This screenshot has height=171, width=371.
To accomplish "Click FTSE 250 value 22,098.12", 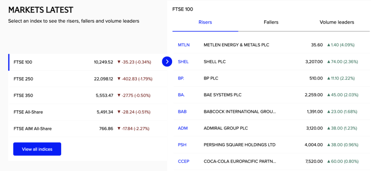I will pos(103,79).
